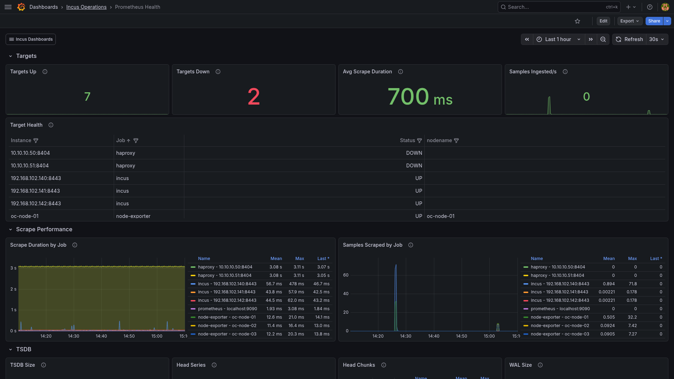Viewport: 674px width, 379px height.
Task: Zoom out the time range
Action: point(603,39)
